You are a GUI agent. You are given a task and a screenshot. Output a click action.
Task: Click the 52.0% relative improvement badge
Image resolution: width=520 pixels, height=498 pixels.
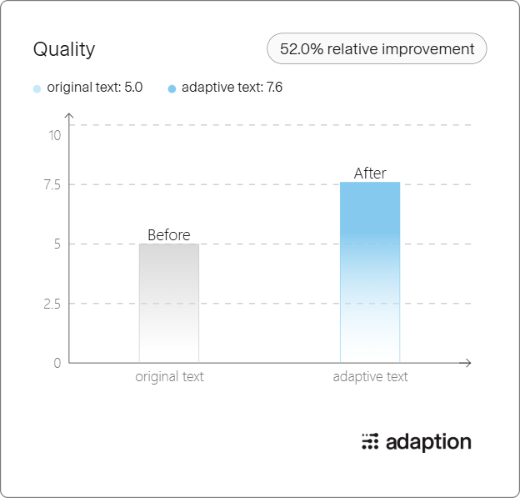click(x=377, y=48)
